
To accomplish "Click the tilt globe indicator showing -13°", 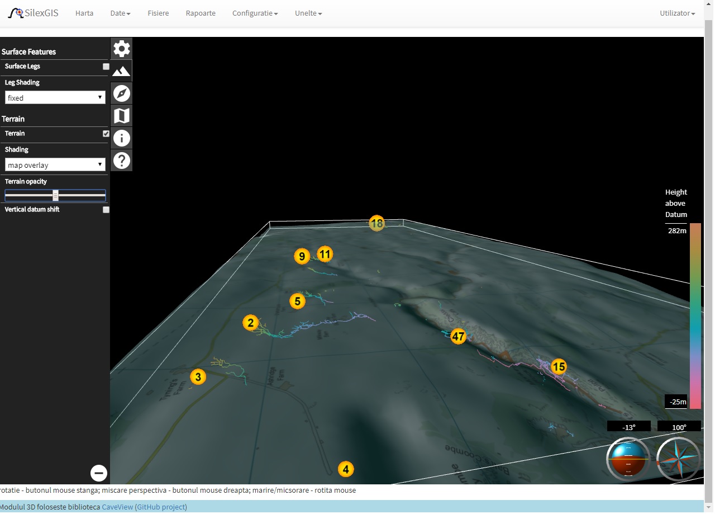I will (x=628, y=460).
